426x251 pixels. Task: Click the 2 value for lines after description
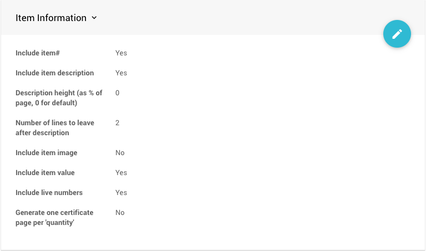click(x=118, y=123)
